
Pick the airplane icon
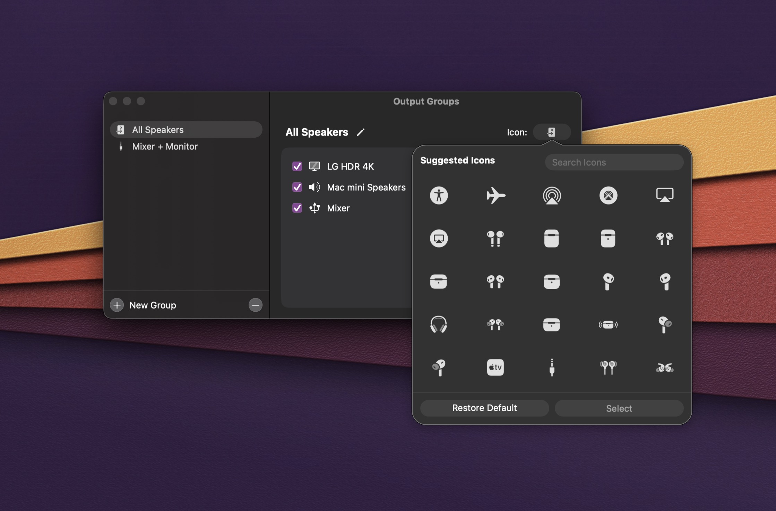coord(495,196)
